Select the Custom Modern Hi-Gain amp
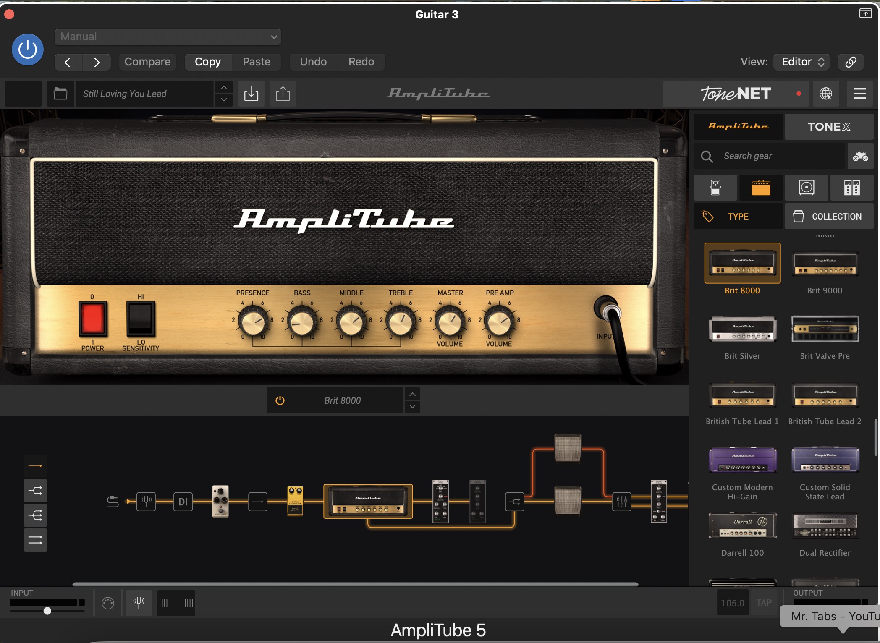 742,460
